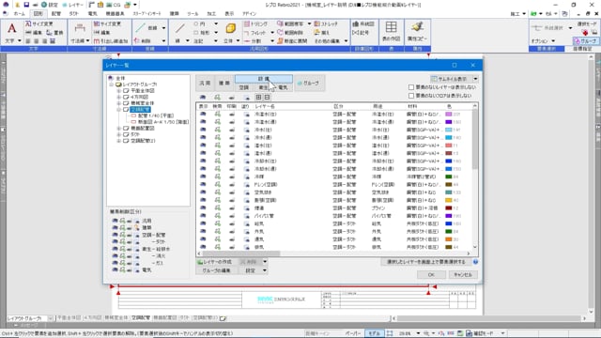Click the グループ button in layer dialog
Image resolution: width=601 pixels, height=338 pixels.
pyautogui.click(x=310, y=83)
